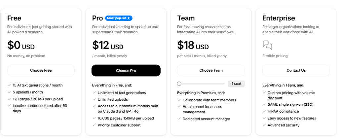Click the Enterprise chat bubbles icon
This screenshot has height=139, width=339.
(267, 45)
